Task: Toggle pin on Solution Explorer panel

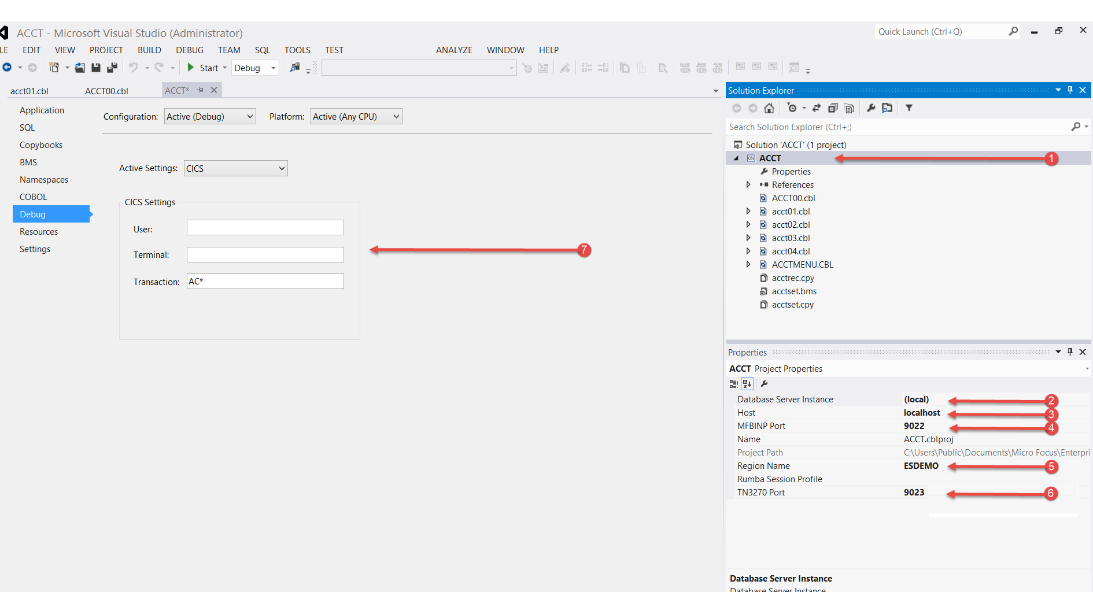Action: (1070, 90)
